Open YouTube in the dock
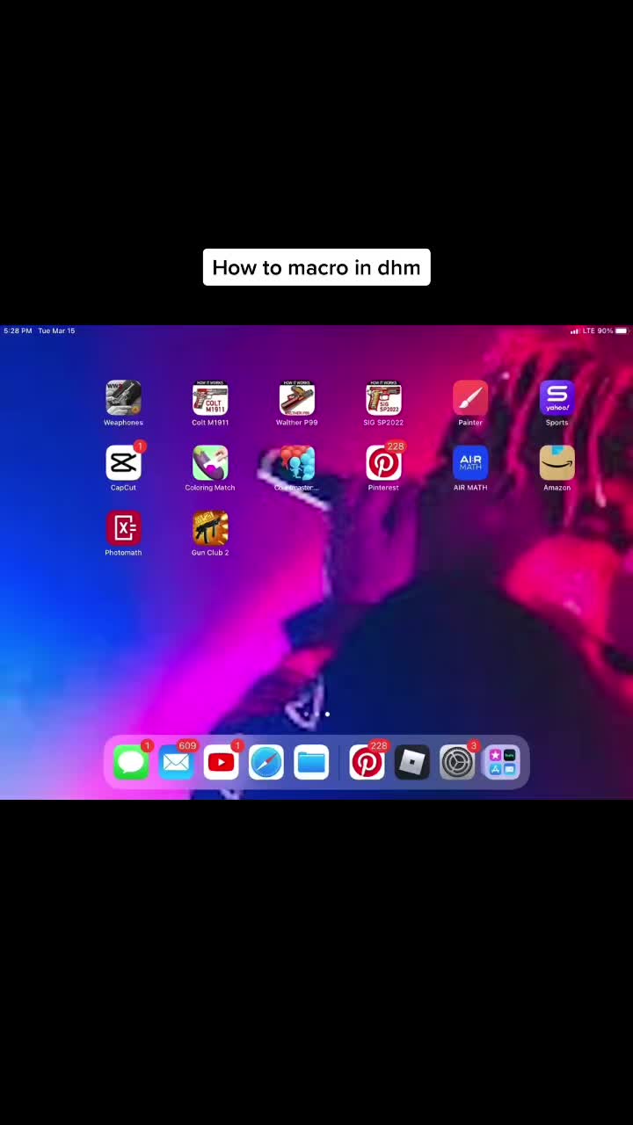Screen dimensions: 633x1125 (221, 762)
